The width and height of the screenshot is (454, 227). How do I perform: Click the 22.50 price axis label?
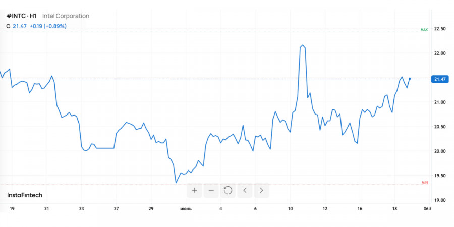pos(440,29)
